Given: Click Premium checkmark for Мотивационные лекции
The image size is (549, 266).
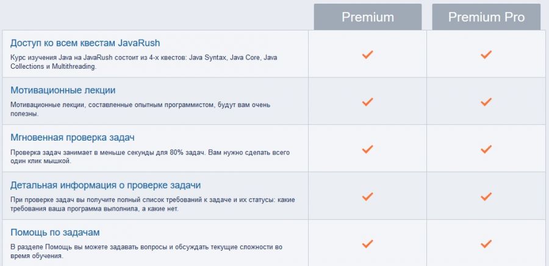Looking at the screenshot, I should [x=367, y=102].
